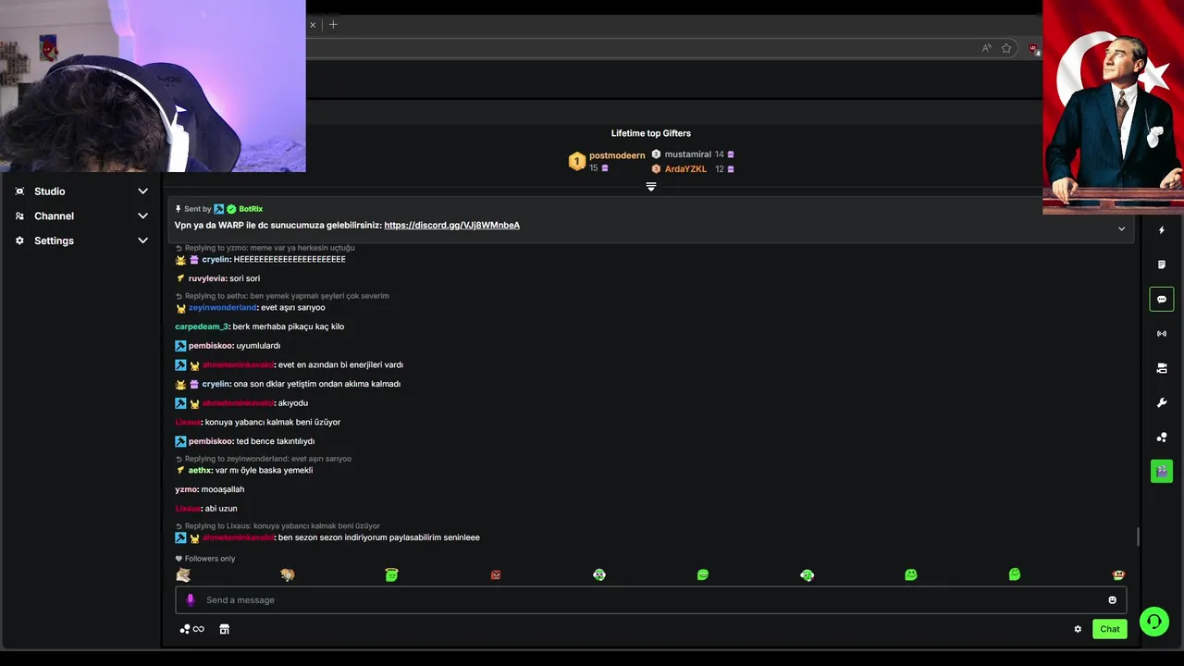The height and width of the screenshot is (666, 1184).
Task: Click username yzmo in mooaşallah message
Action: click(186, 489)
